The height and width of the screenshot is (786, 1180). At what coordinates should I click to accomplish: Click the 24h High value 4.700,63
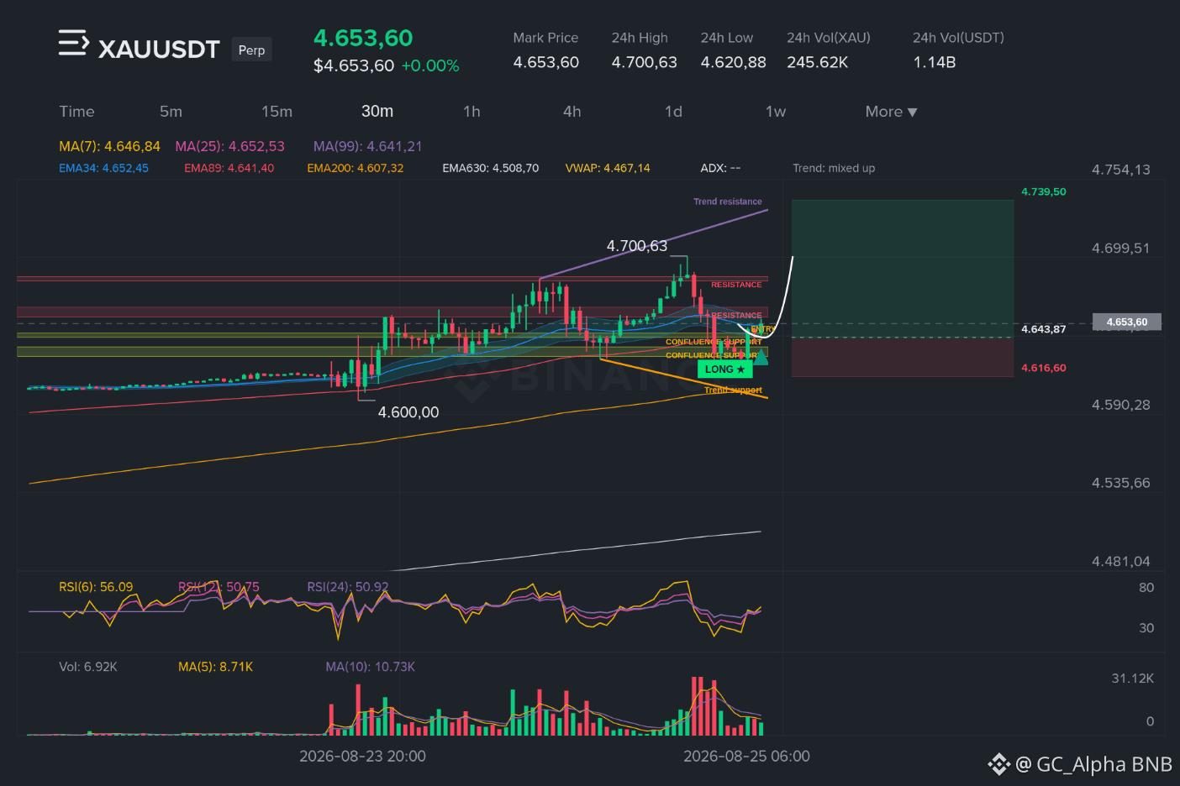click(x=644, y=62)
